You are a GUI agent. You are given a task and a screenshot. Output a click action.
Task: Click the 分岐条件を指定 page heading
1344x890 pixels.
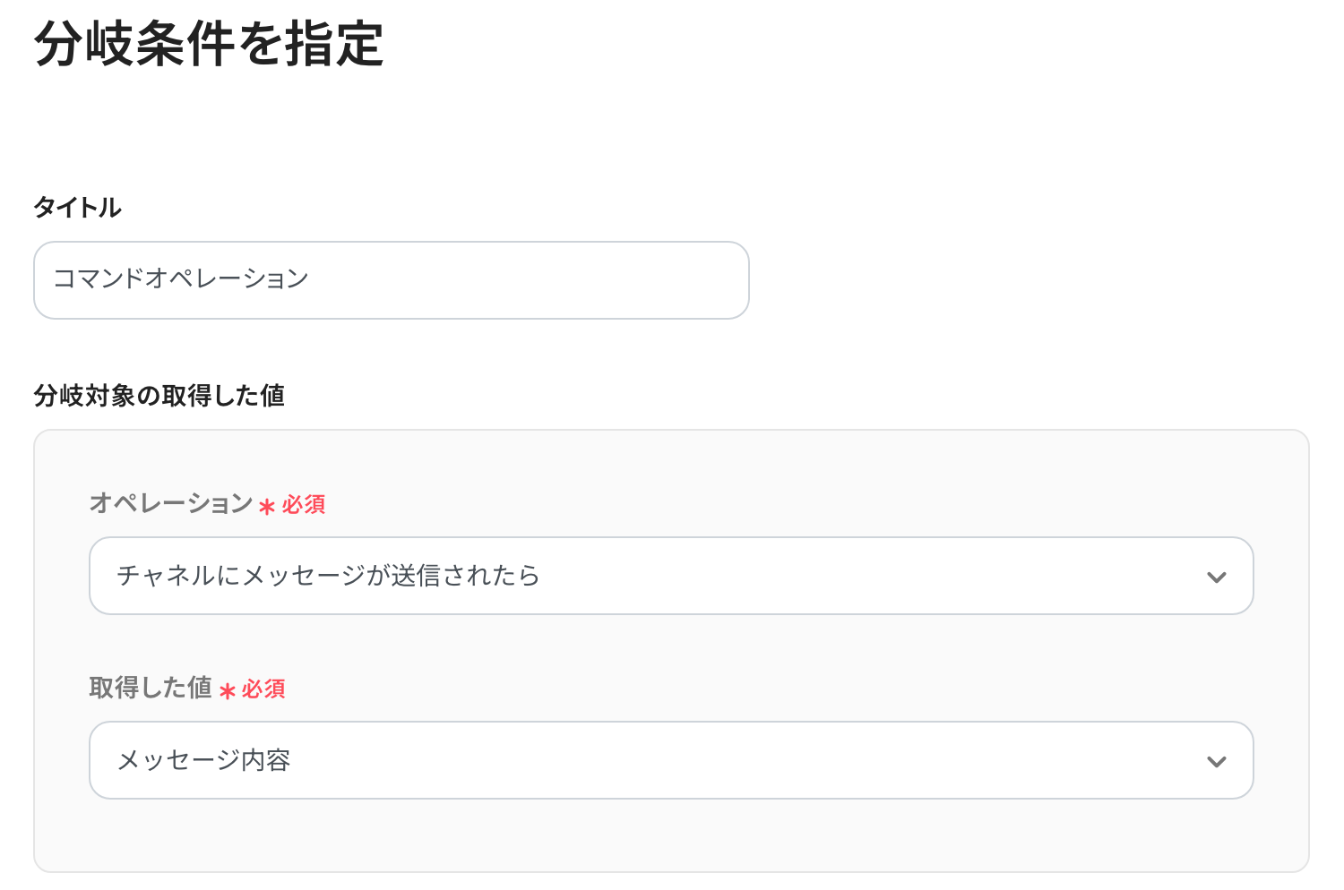coord(209,45)
